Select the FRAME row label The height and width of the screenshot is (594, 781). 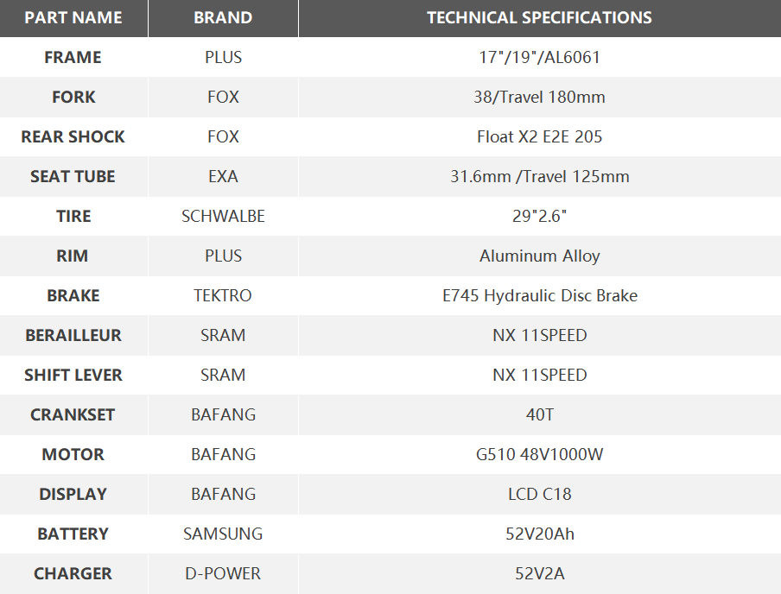click(73, 58)
